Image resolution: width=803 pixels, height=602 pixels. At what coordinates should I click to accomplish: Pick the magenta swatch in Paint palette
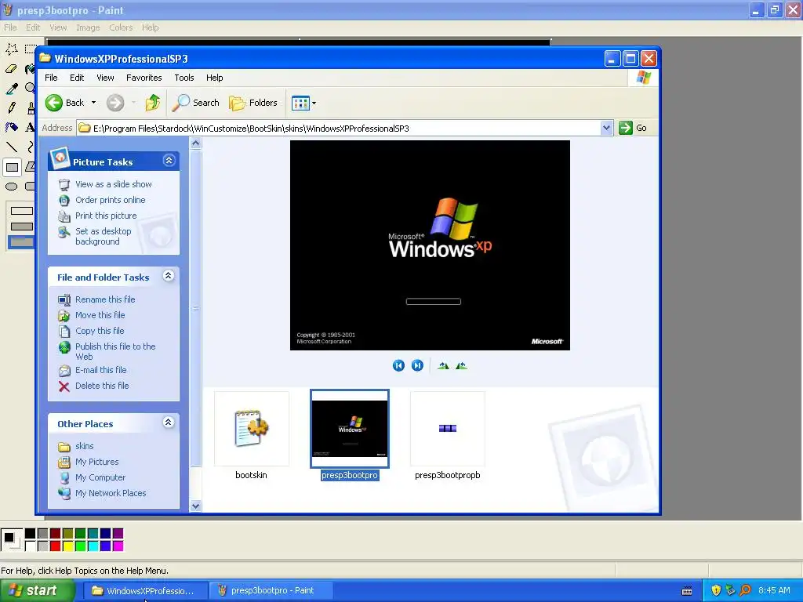[118, 546]
